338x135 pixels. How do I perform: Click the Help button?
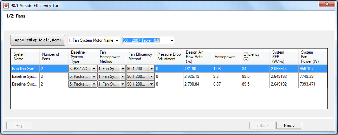pyautogui.click(x=19, y=126)
